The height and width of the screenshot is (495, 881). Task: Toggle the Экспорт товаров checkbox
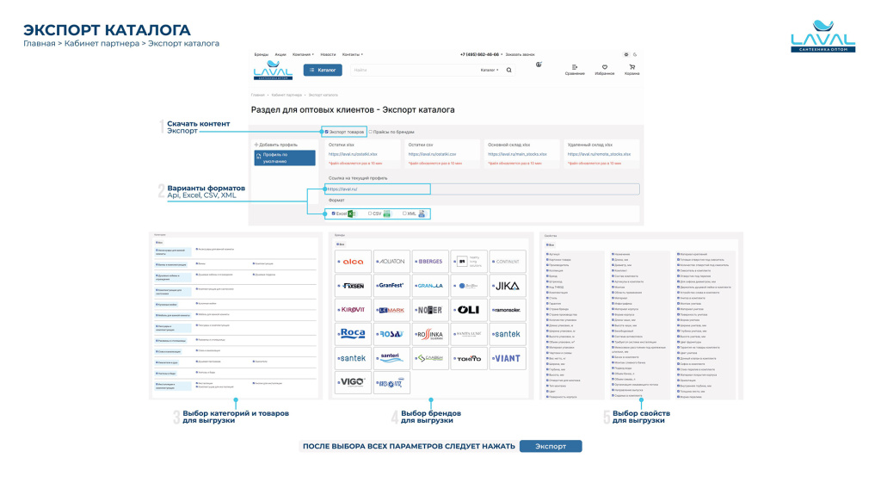(326, 132)
